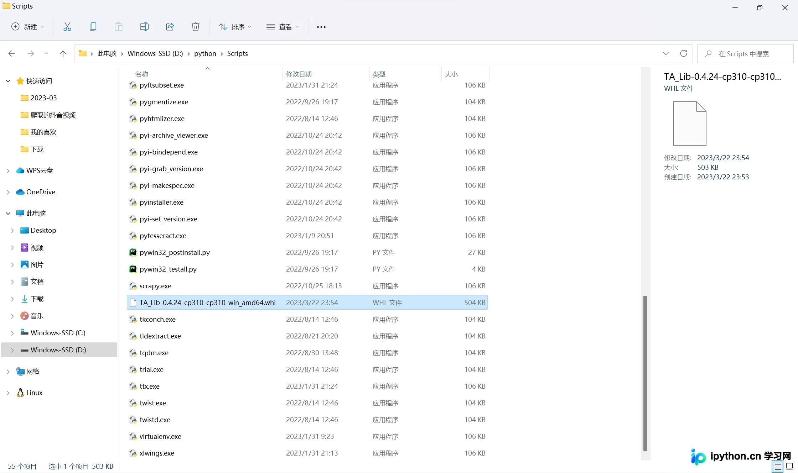Click the Scripts search box
This screenshot has height=473, width=798.
(745, 54)
